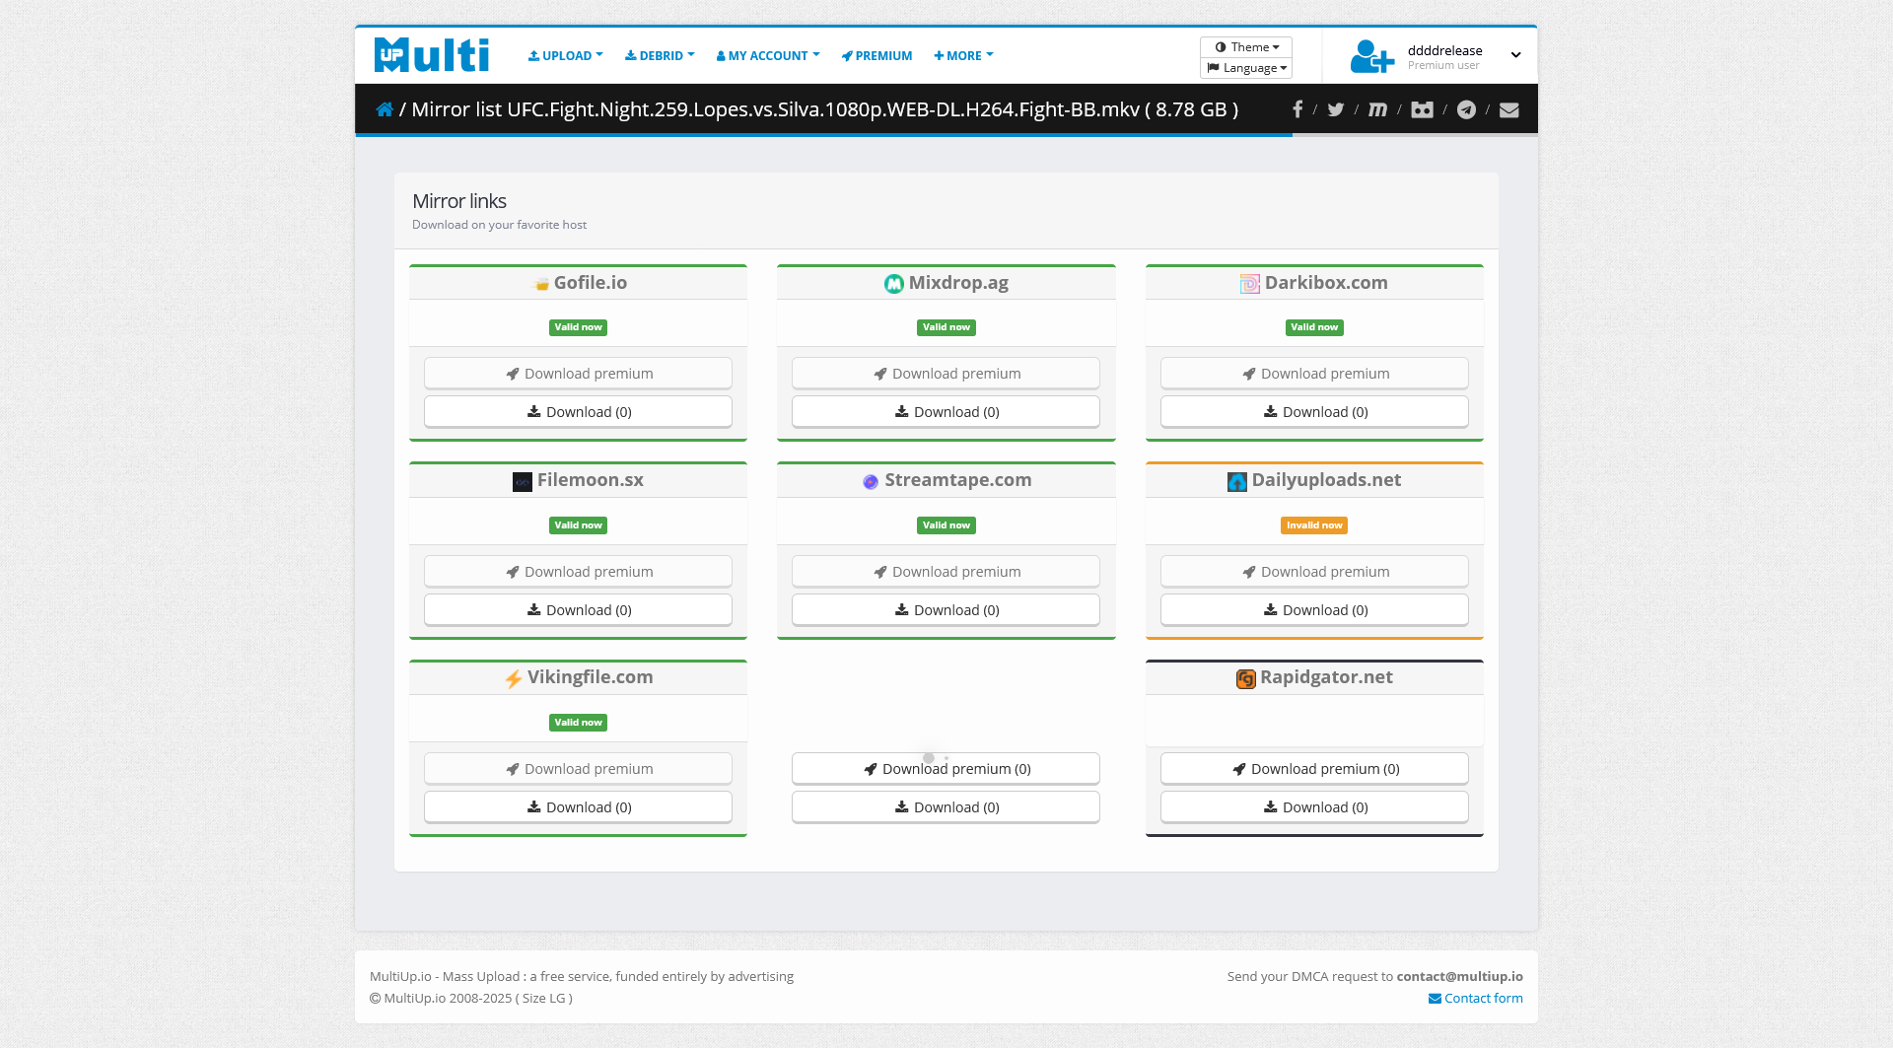The image size is (1893, 1048).
Task: Click the Darkibox.com 'Valid now' badge
Action: coord(1314,327)
